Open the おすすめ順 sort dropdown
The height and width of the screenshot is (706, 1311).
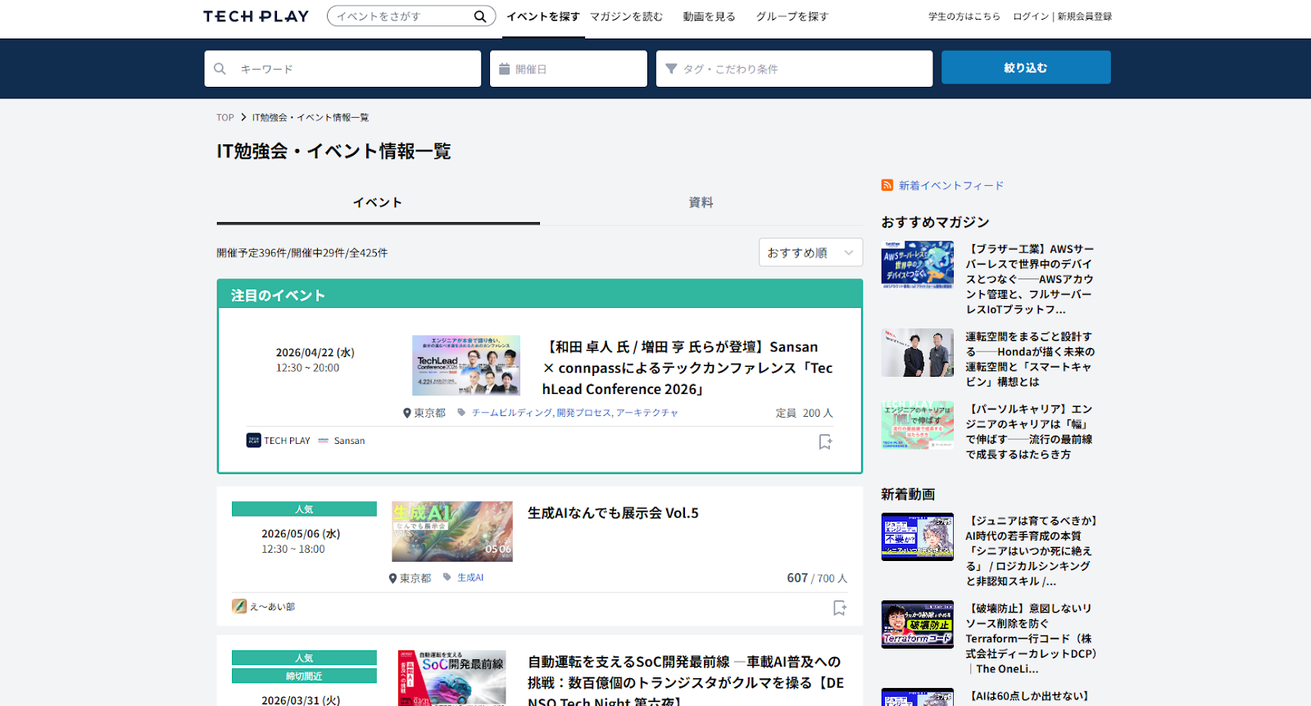810,252
